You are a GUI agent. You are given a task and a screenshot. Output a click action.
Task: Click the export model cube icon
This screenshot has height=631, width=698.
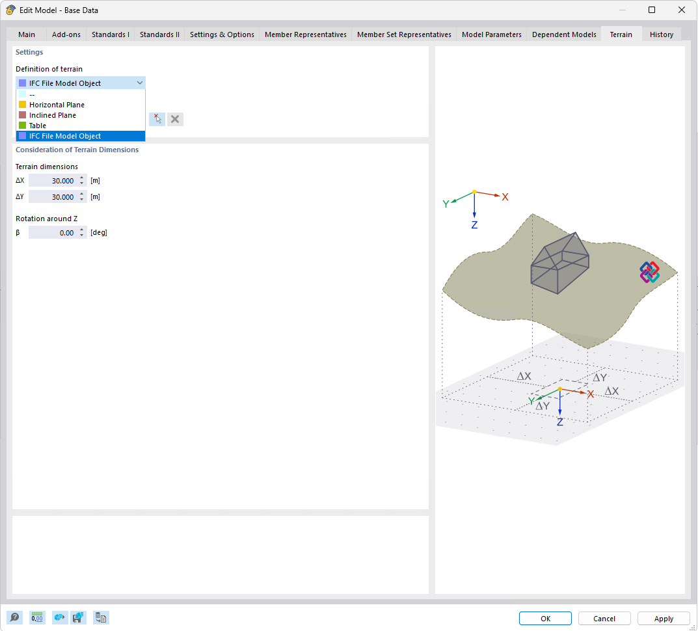point(59,617)
